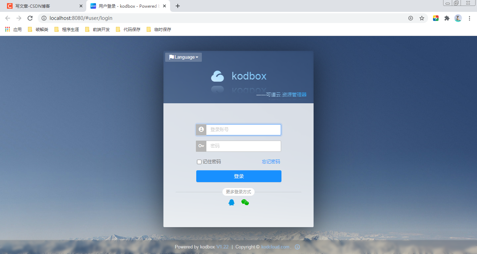477x254 pixels.
Task: Click the 更多登录方式 label
Action: point(239,192)
